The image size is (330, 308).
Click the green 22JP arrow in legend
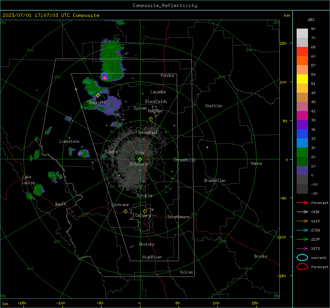click(x=302, y=239)
